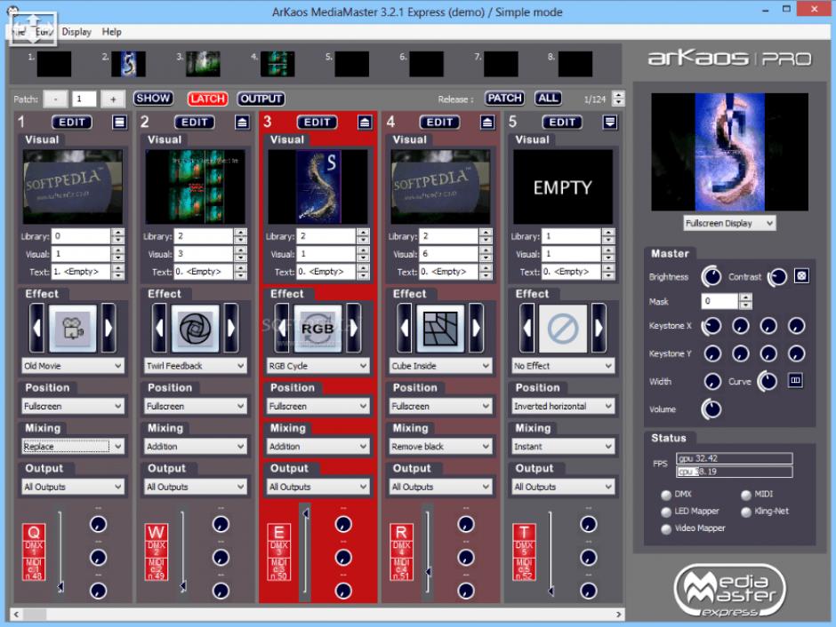Open the RGB Cycle effect dropdown
The image size is (836, 627).
318,366
